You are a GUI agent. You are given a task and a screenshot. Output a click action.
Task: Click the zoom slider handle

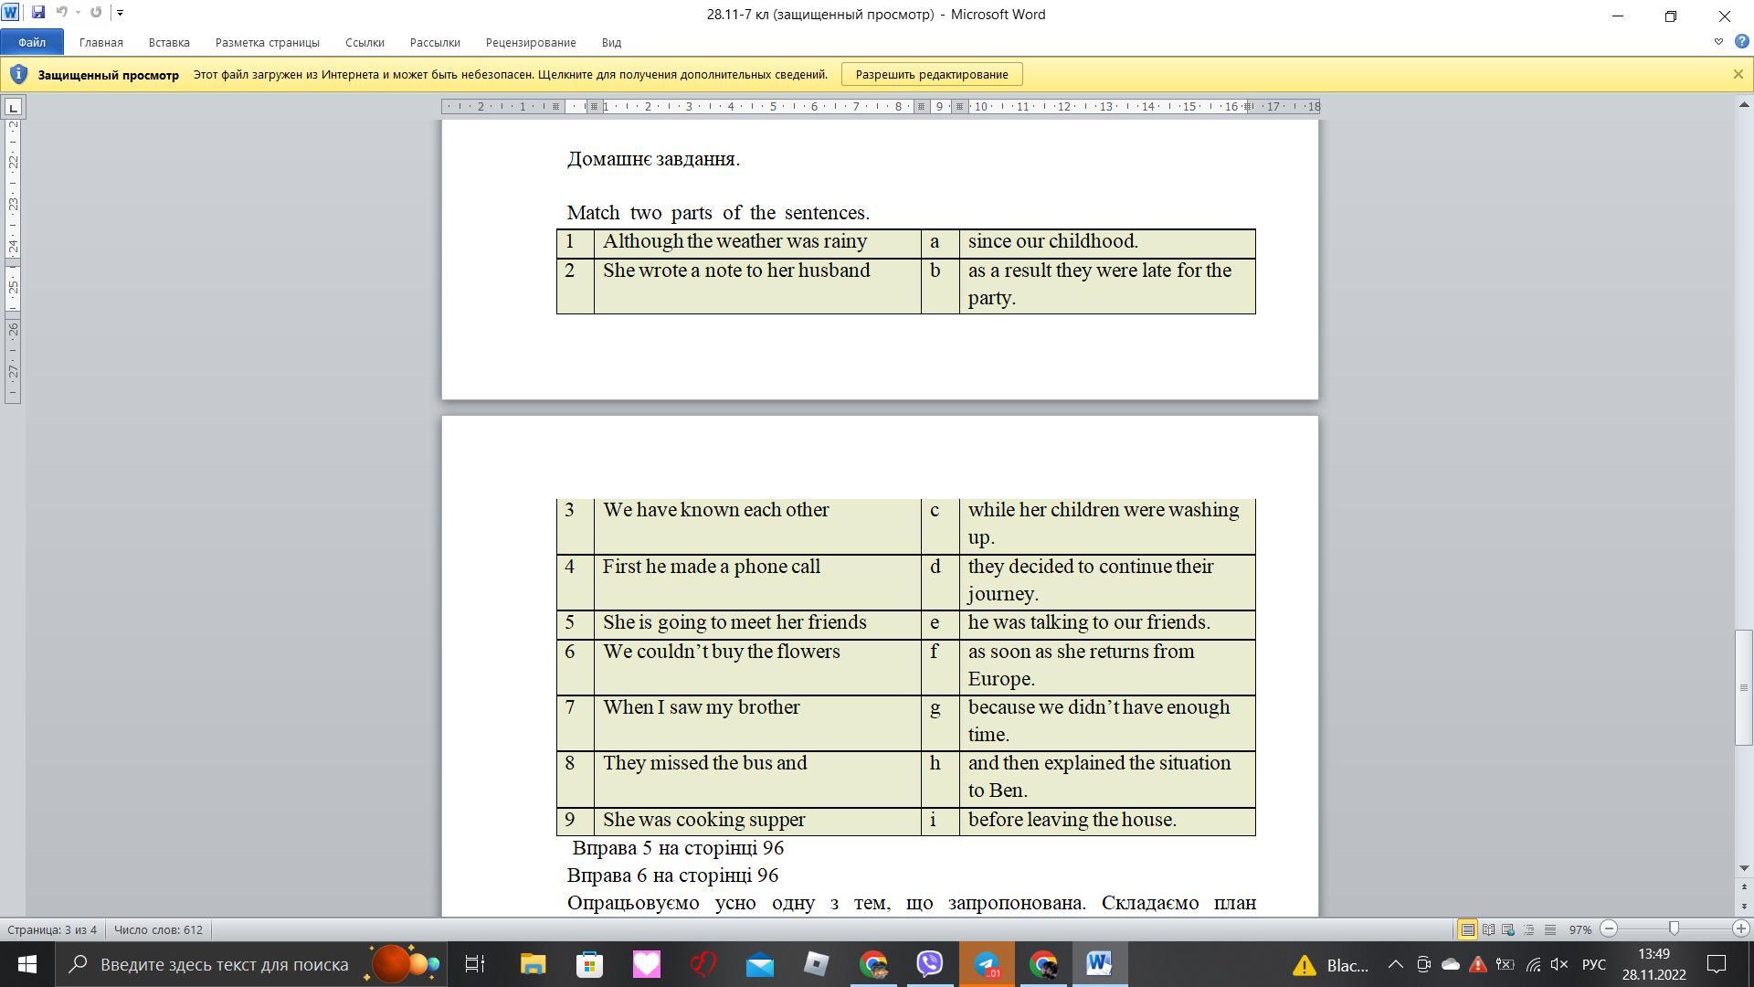[x=1674, y=929]
